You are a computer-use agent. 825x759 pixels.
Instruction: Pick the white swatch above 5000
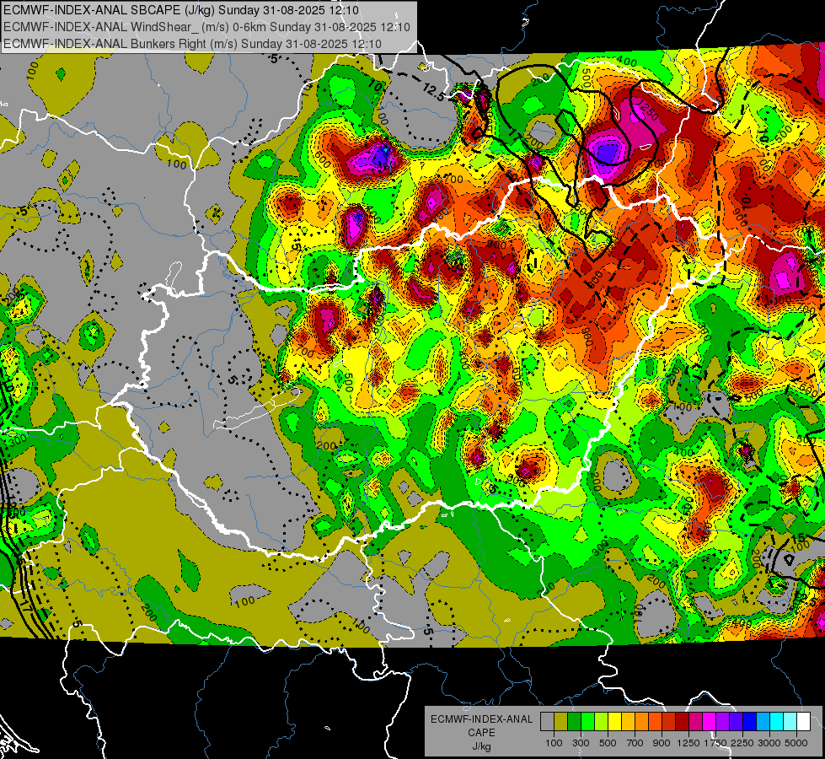pos(803,722)
